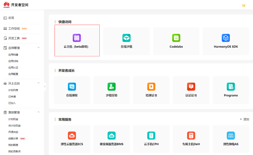Select 应用配置 in sidebar
This screenshot has height=155, width=253.
pos(13,74)
